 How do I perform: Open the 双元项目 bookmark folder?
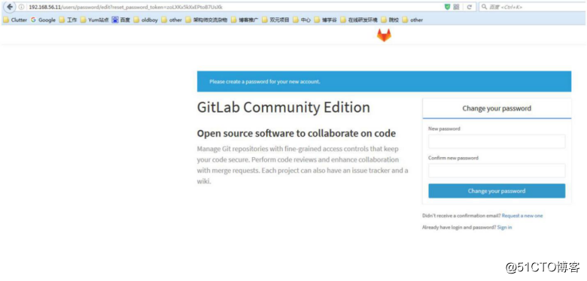275,20
